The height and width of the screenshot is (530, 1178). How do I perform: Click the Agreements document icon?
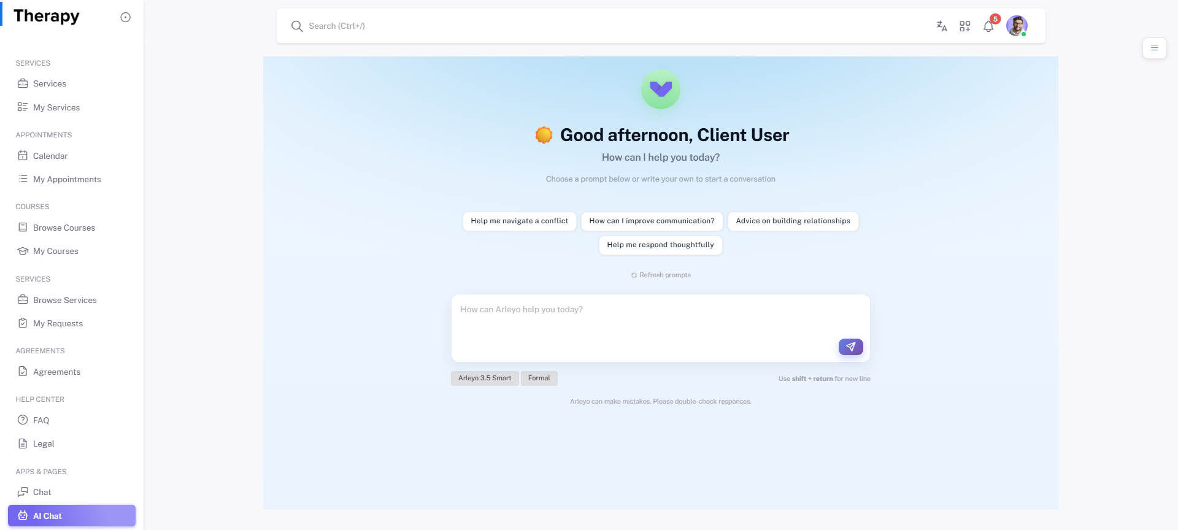tap(23, 372)
